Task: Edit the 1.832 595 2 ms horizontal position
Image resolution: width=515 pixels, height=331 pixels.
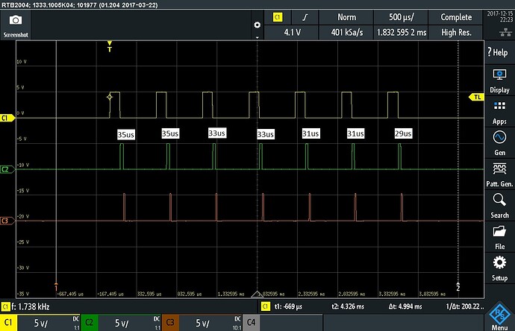Action: (401, 32)
